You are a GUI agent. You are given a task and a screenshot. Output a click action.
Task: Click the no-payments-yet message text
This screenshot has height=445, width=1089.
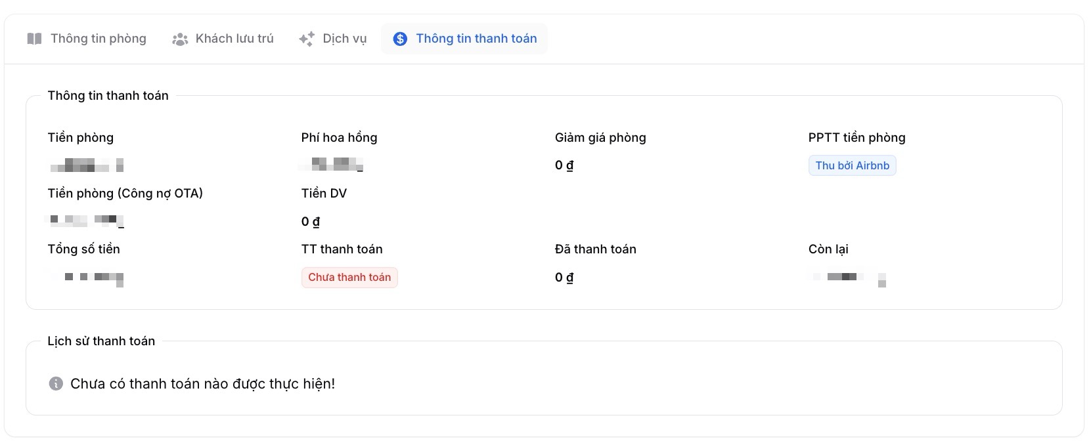(202, 383)
